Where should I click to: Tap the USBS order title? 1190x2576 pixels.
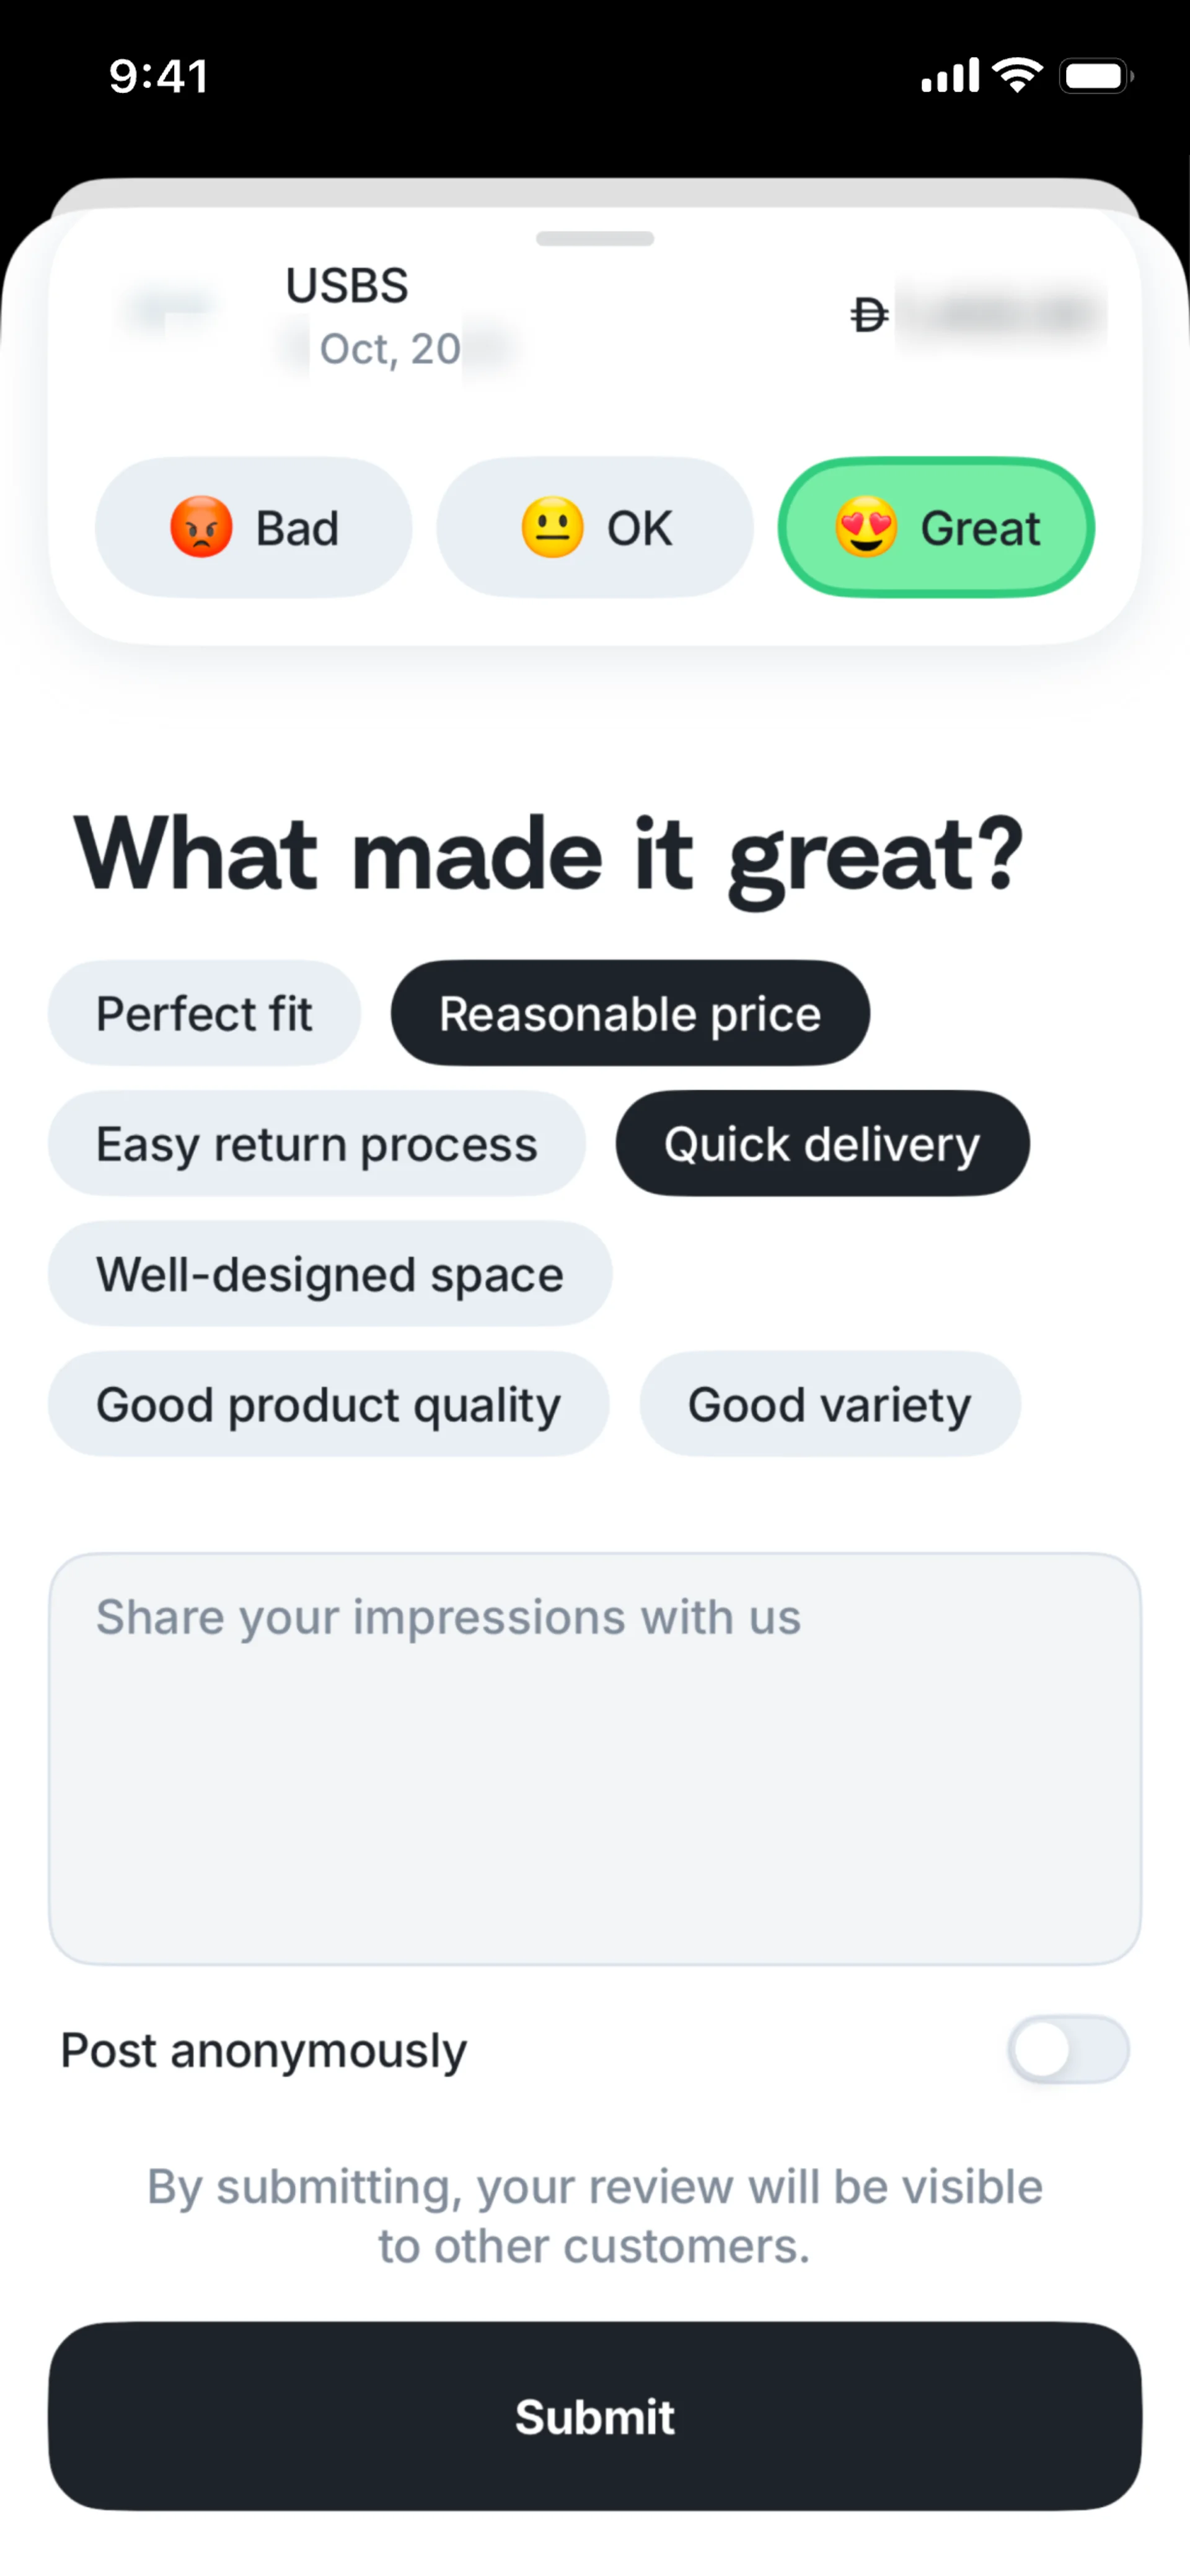[x=347, y=286]
